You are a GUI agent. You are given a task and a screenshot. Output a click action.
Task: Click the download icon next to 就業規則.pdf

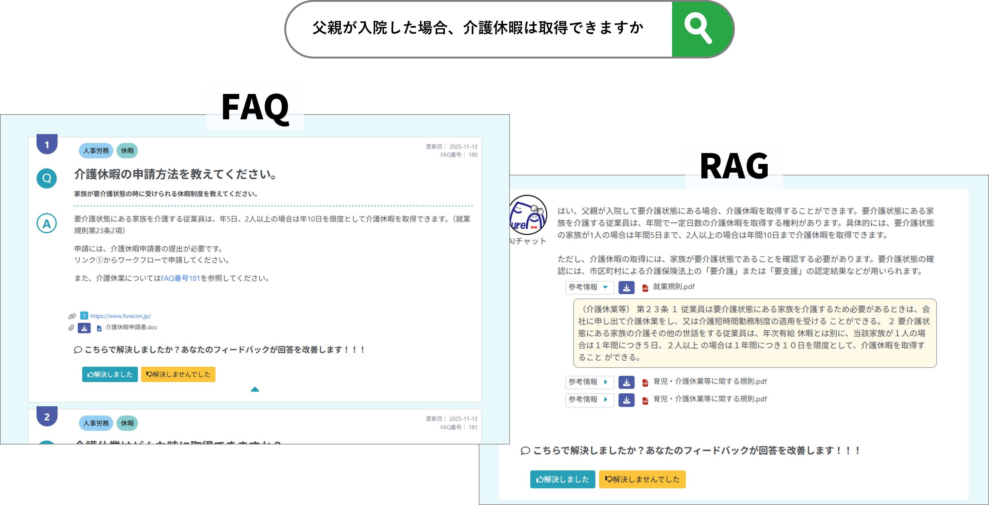[x=626, y=287]
